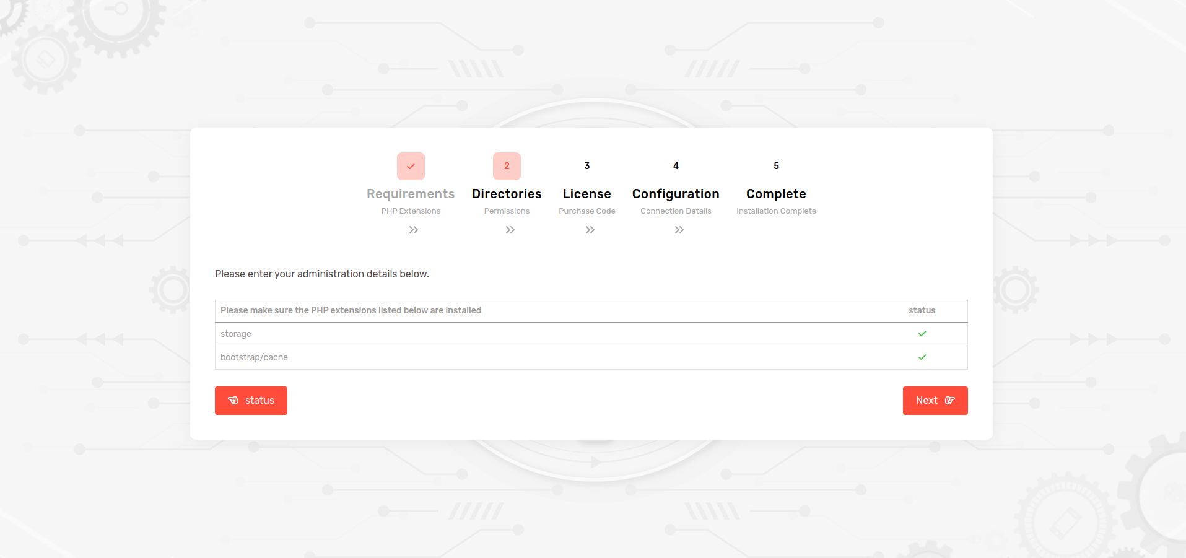Click the step 2 Directories badge
The width and height of the screenshot is (1186, 558).
point(507,166)
